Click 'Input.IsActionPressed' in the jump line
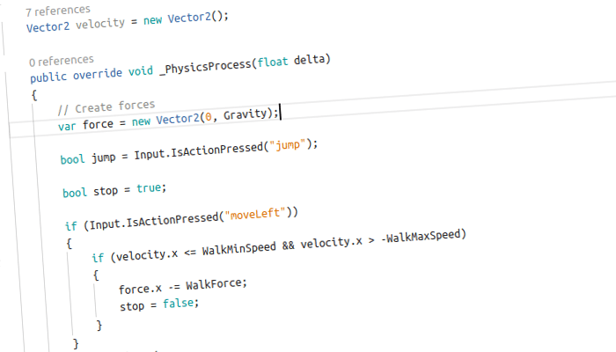Image resolution: width=616 pixels, height=352 pixels. [x=198, y=151]
